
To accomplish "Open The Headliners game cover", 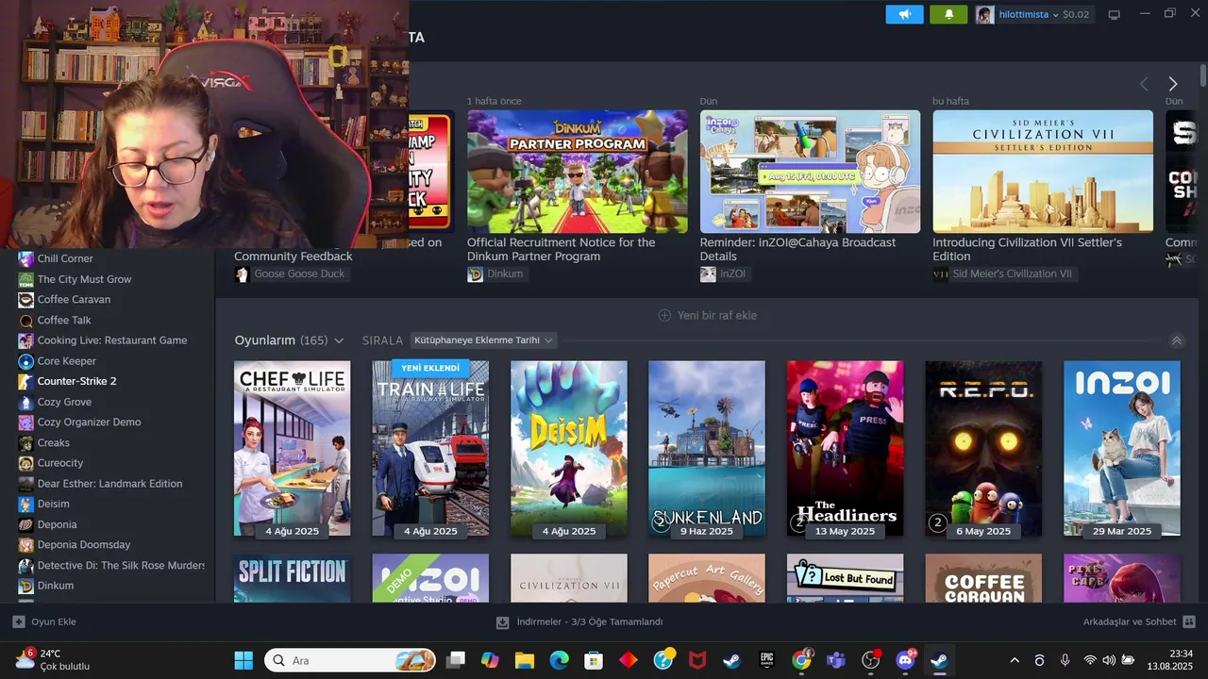I will tap(845, 448).
